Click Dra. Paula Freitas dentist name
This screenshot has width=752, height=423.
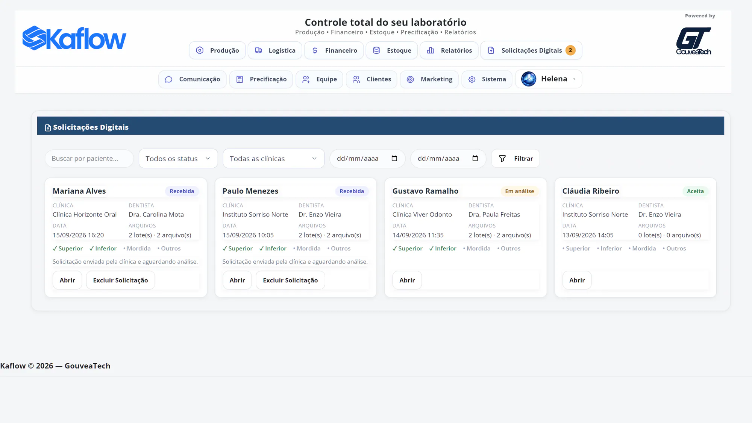[494, 214]
